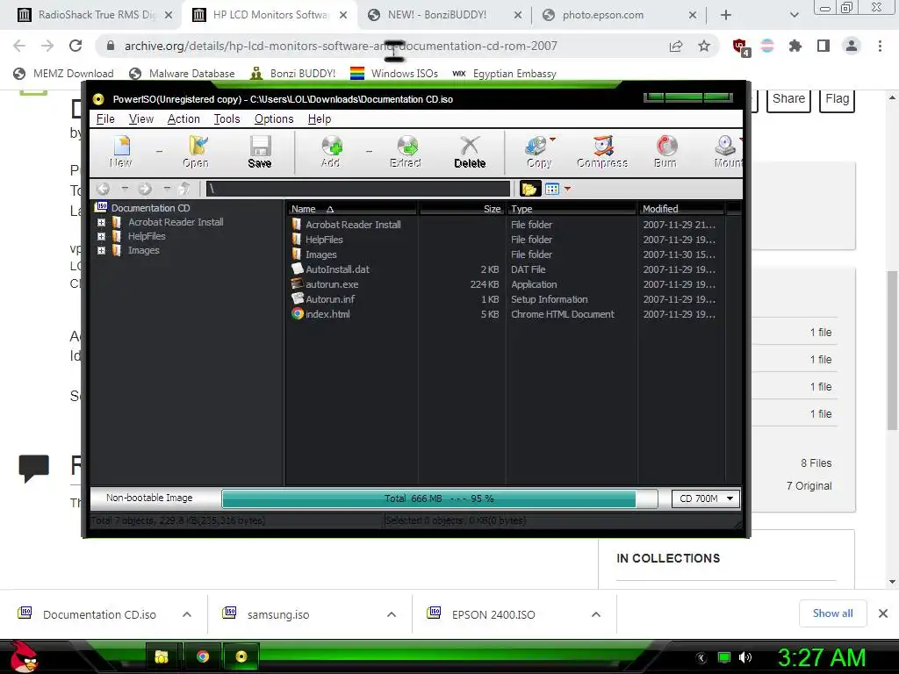Click the Flag button on archive.org
This screenshot has height=674, width=899.
837,98
